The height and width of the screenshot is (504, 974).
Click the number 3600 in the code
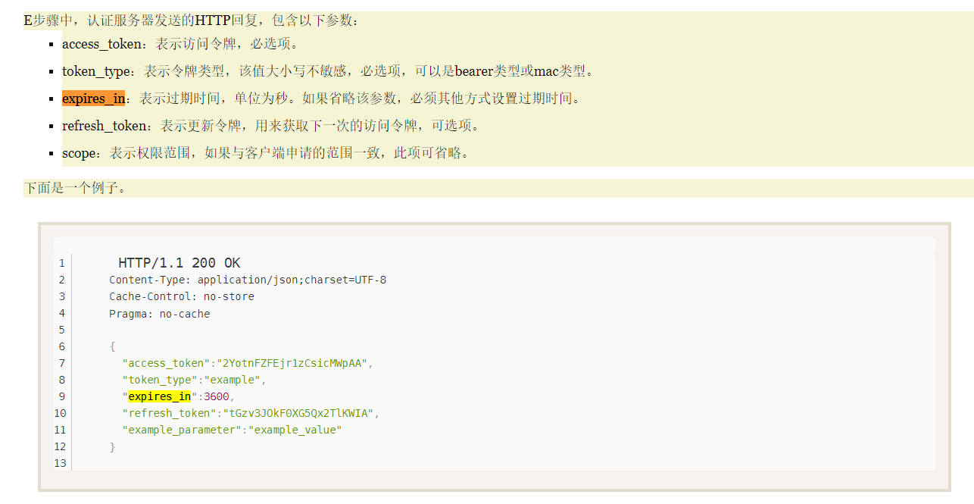(x=218, y=396)
